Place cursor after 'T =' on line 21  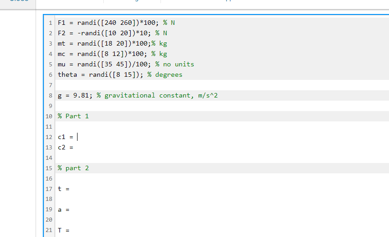coord(70,231)
